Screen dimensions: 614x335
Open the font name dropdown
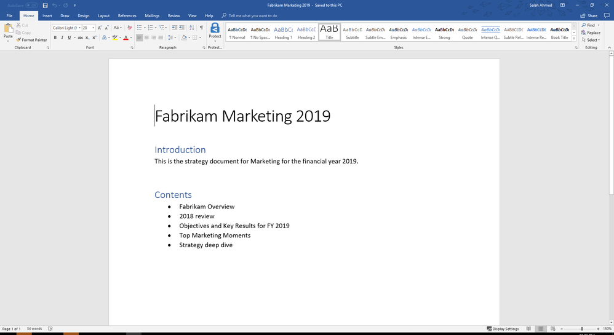[x=79, y=28]
